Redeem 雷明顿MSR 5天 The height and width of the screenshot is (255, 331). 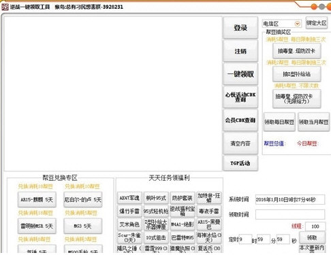coord(37,226)
